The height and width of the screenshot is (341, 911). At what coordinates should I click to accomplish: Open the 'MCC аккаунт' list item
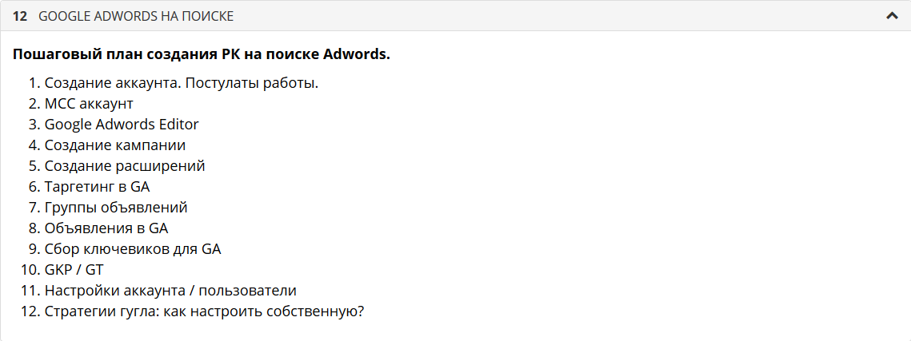pyautogui.click(x=89, y=104)
